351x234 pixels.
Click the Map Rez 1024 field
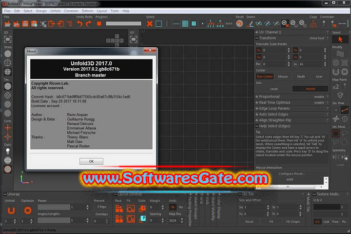[x=173, y=221]
